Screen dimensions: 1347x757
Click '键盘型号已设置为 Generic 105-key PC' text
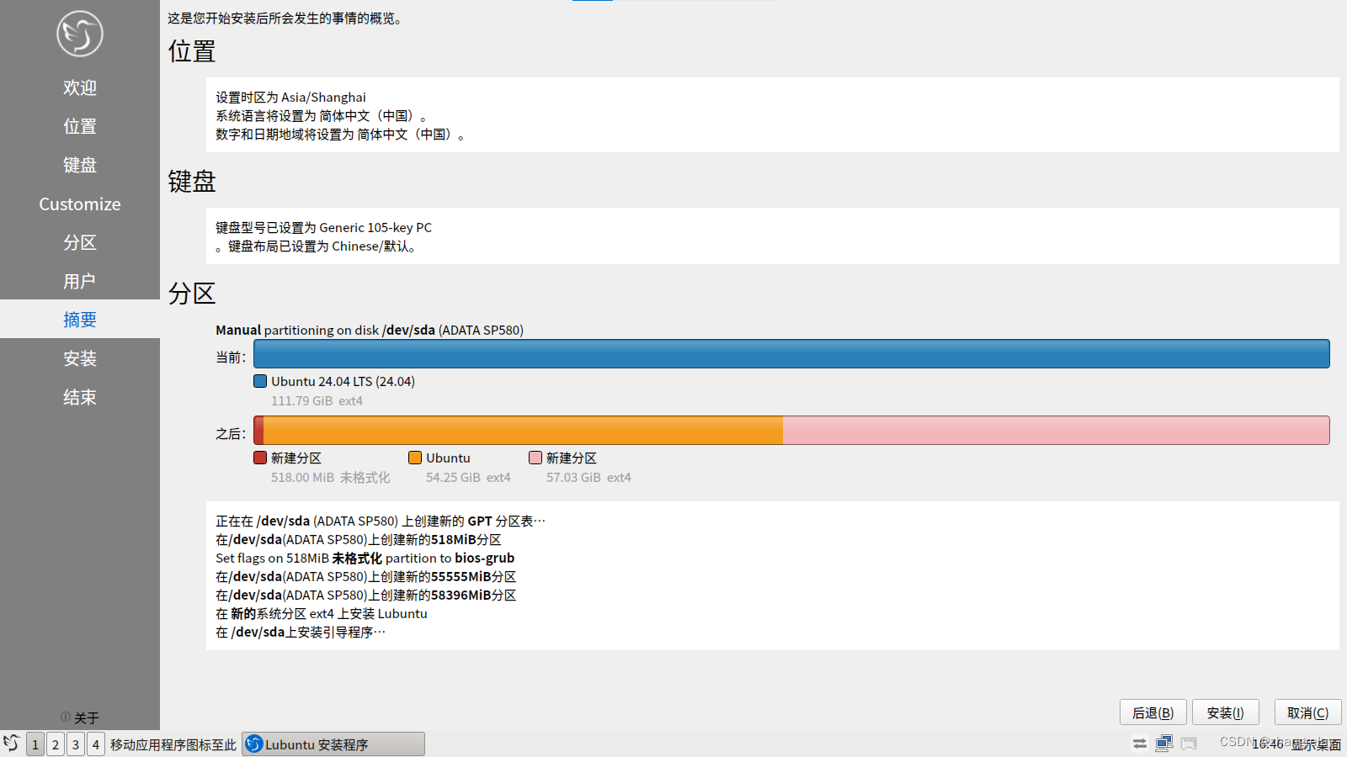point(323,228)
